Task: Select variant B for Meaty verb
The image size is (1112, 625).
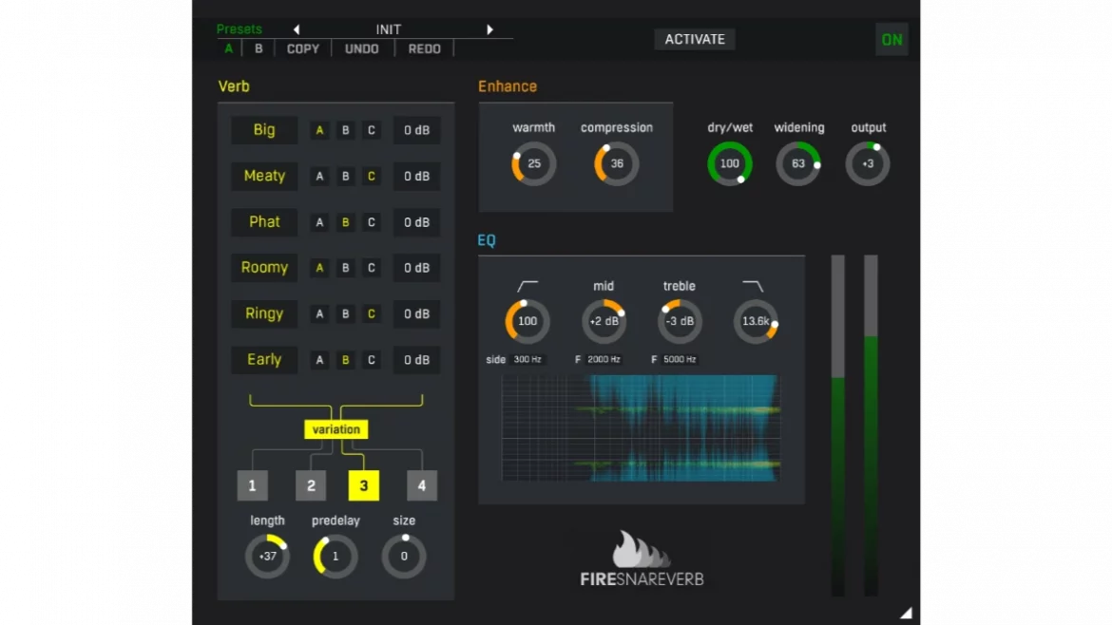Action: [x=345, y=177]
